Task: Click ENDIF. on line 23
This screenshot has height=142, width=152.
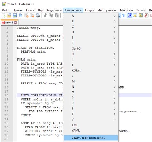Action: click(27, 115)
